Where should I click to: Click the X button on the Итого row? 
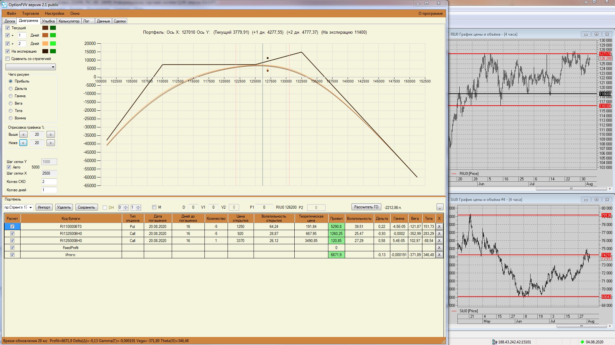coord(439,255)
